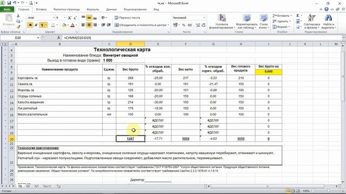346x194 pixels.
Task: Open the Числовой number format dropdown
Action: pos(204,18)
